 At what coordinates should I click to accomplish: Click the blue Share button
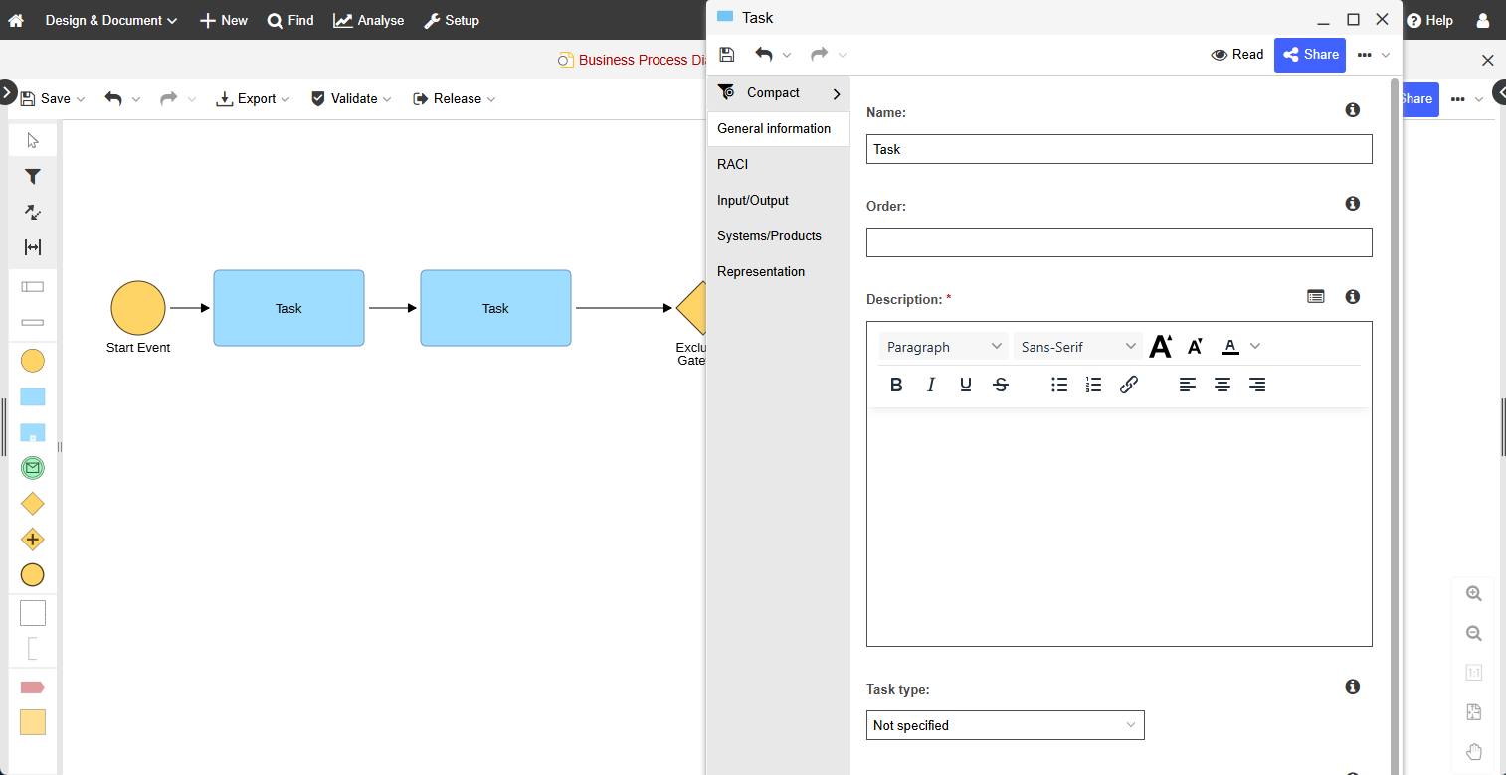[1309, 55]
